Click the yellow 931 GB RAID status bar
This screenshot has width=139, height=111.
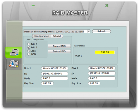[x=105, y=52]
